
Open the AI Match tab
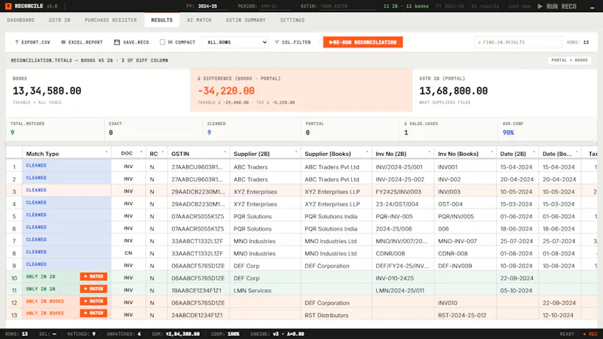(199, 20)
